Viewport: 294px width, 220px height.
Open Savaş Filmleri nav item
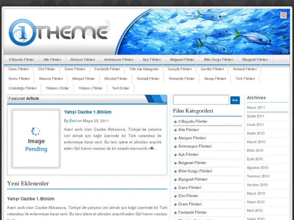[215, 79]
